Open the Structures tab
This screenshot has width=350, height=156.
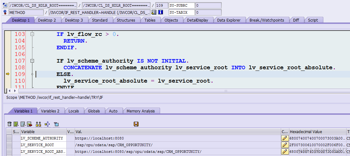tap(126, 20)
